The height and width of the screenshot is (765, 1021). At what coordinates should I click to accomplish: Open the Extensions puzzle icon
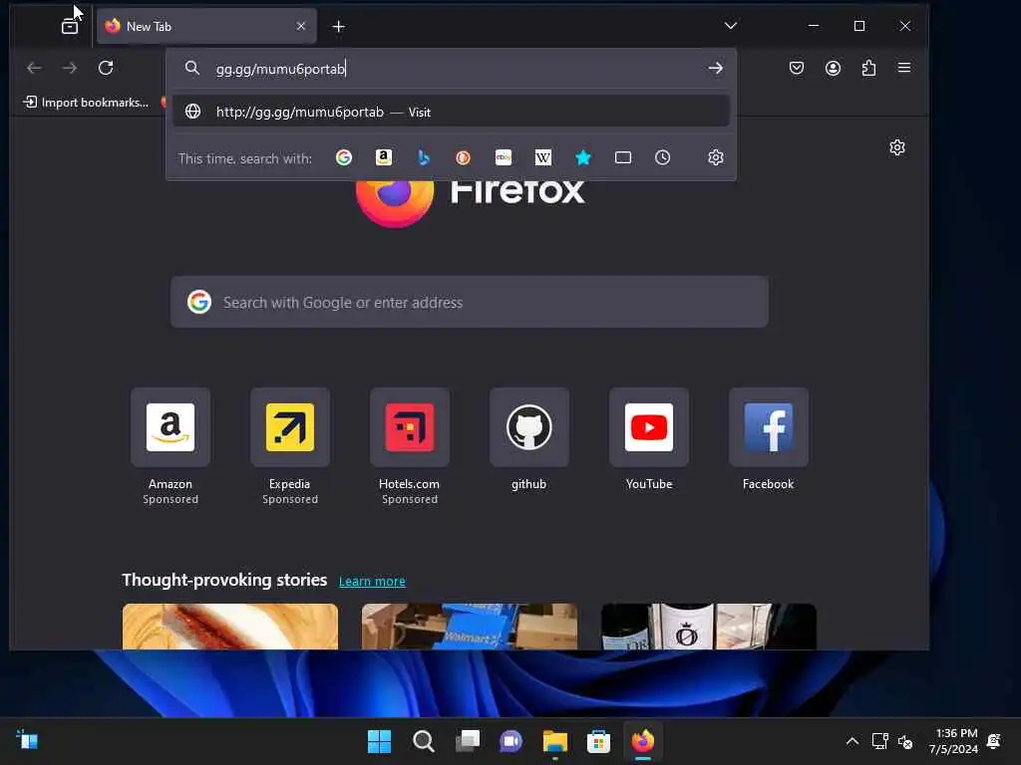868,68
